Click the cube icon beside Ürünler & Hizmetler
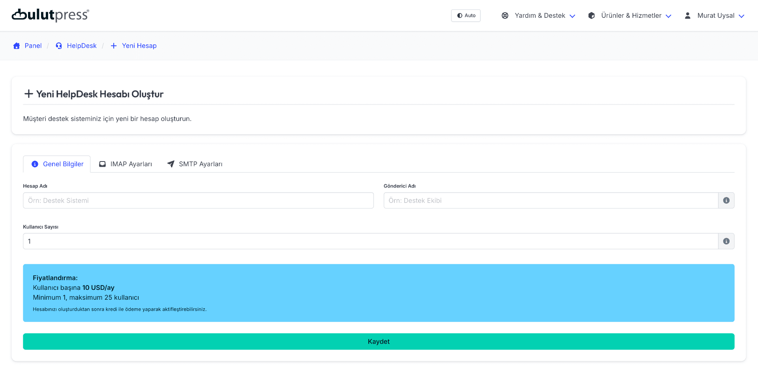Image resolution: width=758 pixels, height=370 pixels. (x=591, y=16)
